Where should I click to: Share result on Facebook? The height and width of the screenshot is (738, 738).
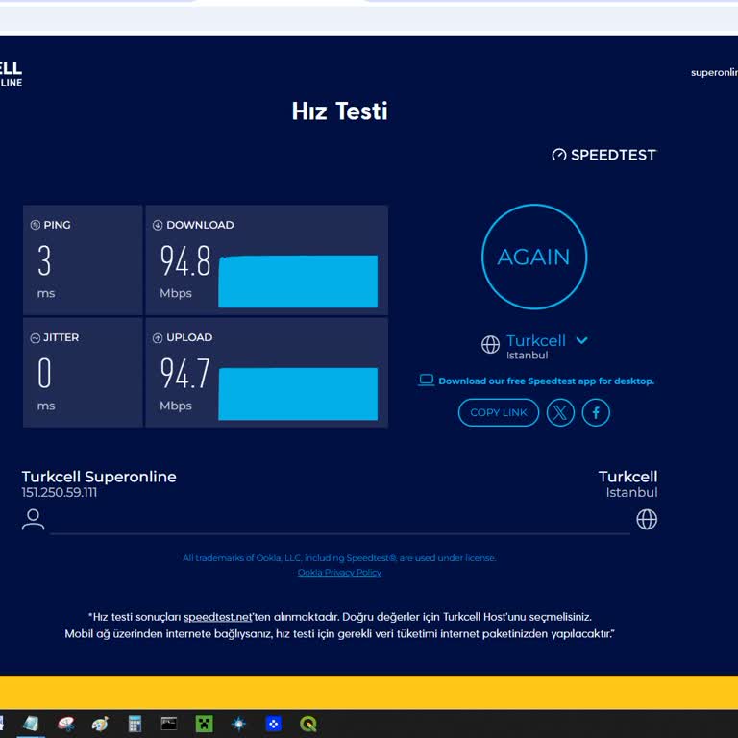point(596,413)
